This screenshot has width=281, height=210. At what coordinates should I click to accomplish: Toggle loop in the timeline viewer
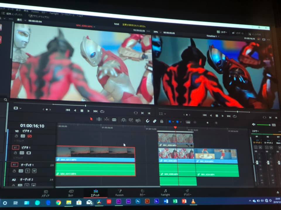coord(234,116)
